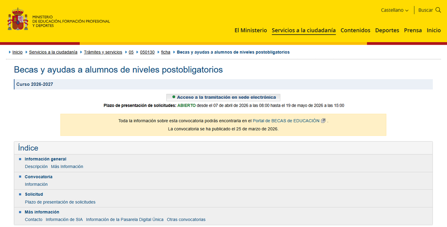The height and width of the screenshot is (227, 447).
Task: Click the ficha breadcrumb link
Action: tap(166, 52)
